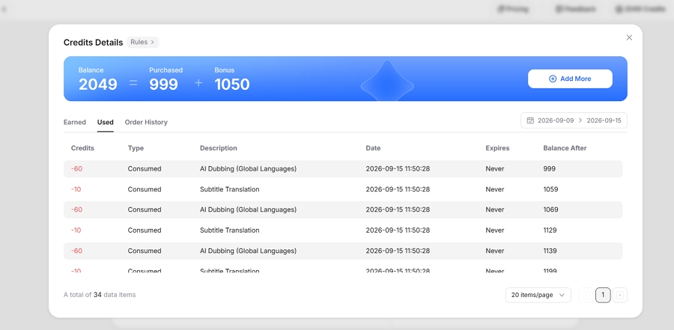Screen dimensions: 674x330
Task: Click the Credits column header
Action: pyautogui.click(x=82, y=148)
